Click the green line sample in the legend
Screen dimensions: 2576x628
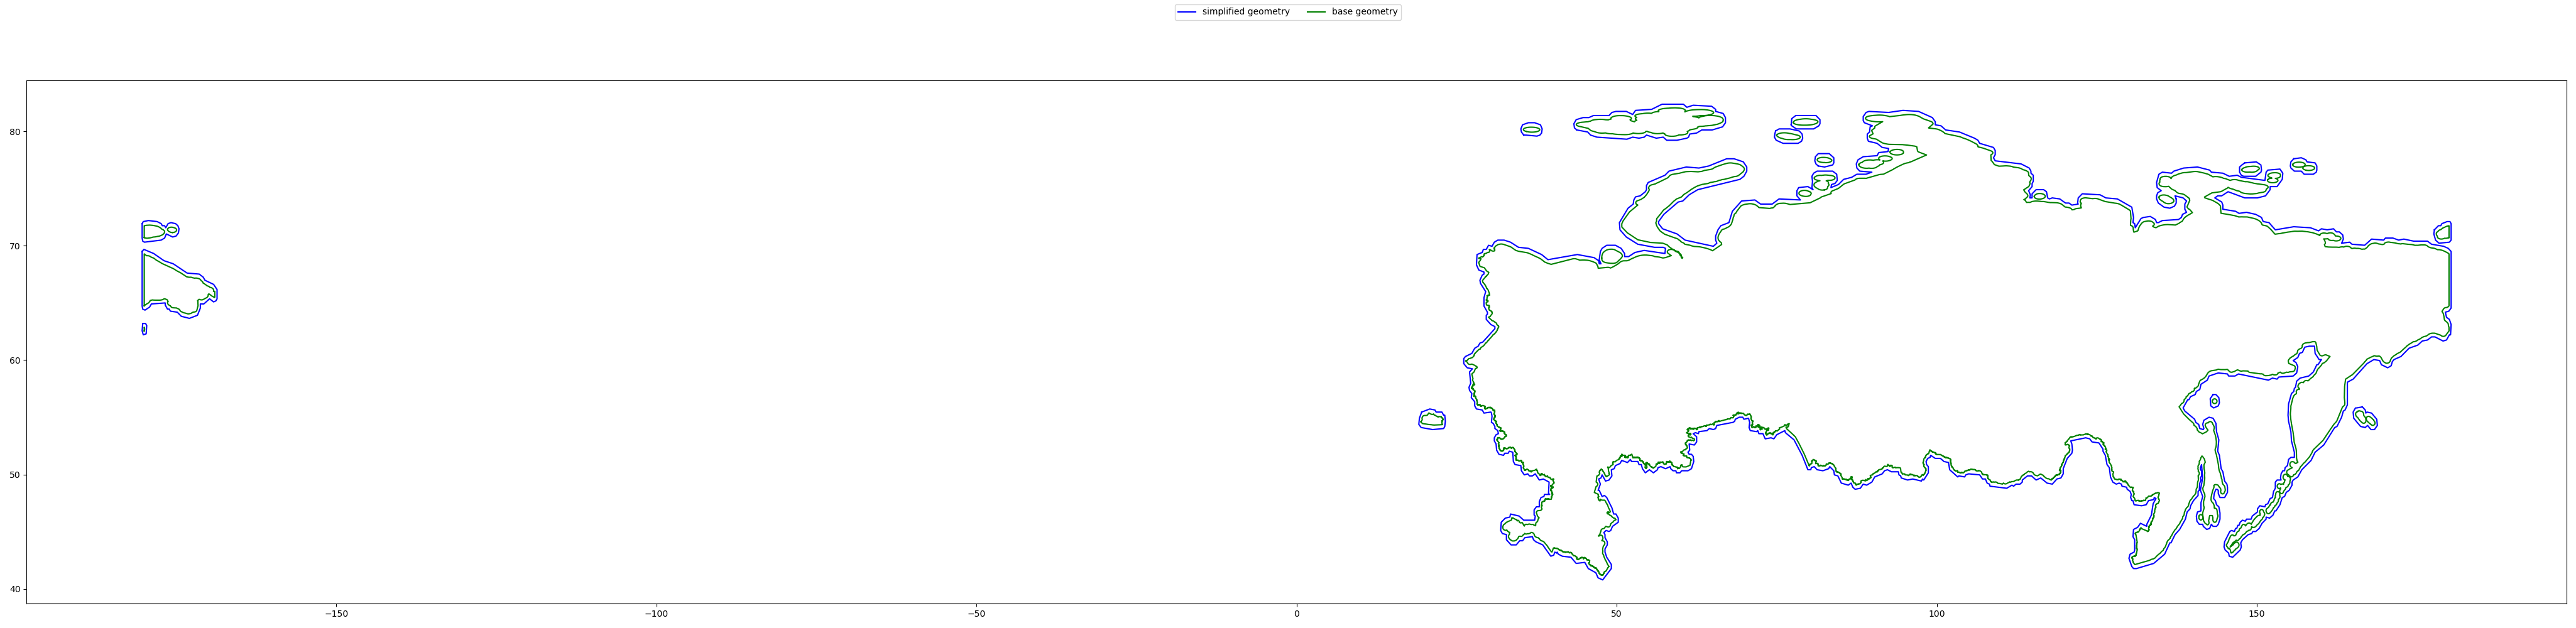point(1317,12)
